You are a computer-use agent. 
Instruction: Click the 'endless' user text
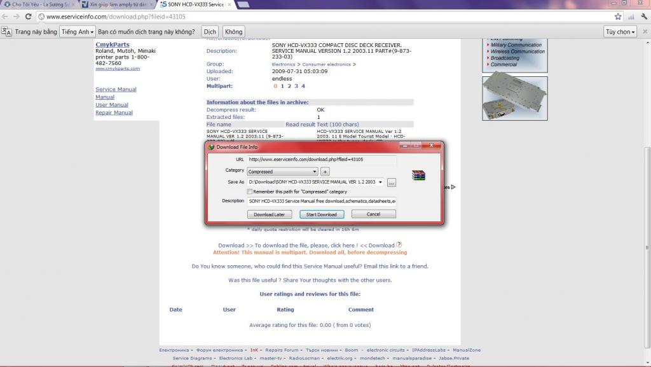pos(282,78)
